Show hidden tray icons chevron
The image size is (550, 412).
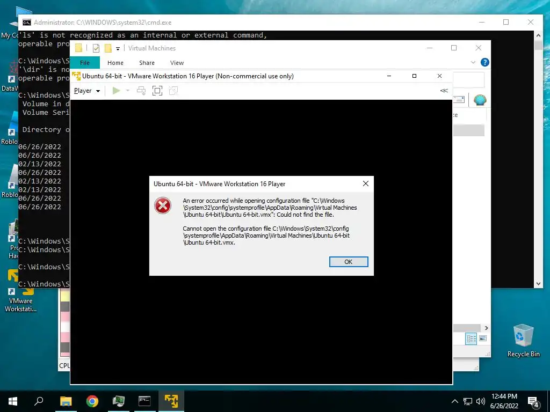pyautogui.click(x=454, y=401)
